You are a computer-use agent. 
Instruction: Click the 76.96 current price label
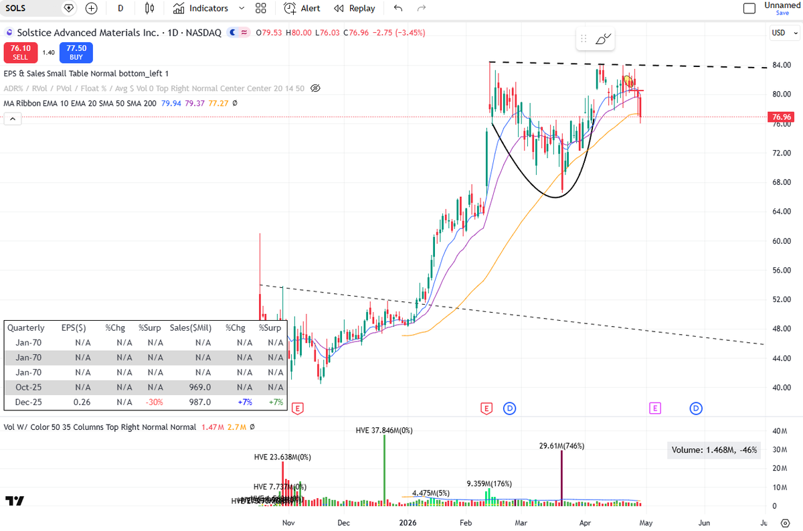[x=782, y=117]
